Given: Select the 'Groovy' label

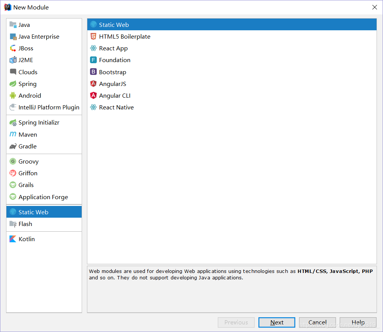Looking at the screenshot, I should tap(29, 162).
